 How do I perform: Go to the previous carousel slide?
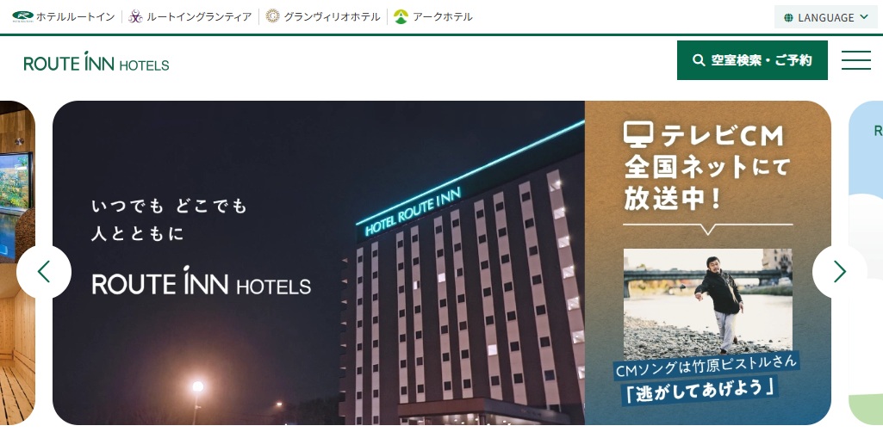pyautogui.click(x=44, y=272)
